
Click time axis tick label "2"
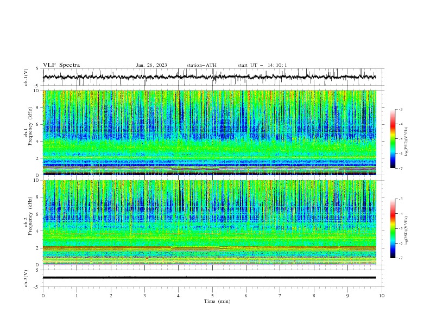click(111, 296)
